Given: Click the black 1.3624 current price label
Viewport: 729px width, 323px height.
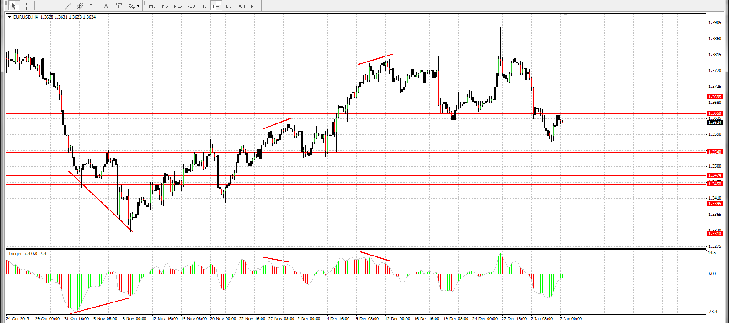Looking at the screenshot, I should (714, 122).
